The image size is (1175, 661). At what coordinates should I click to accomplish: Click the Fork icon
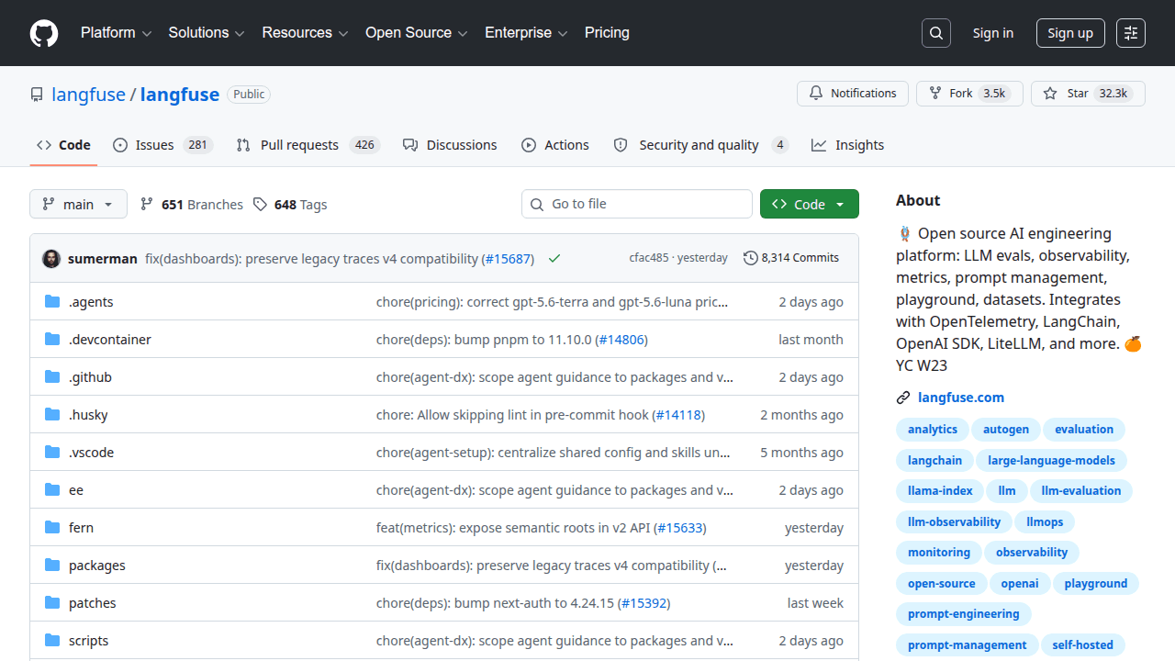935,94
